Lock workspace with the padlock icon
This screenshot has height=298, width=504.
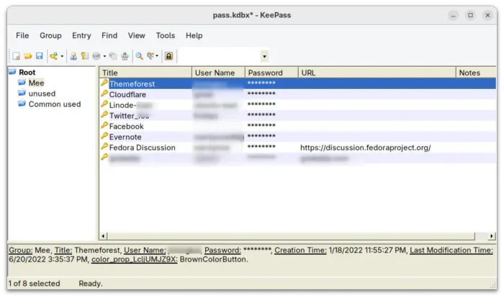(168, 56)
